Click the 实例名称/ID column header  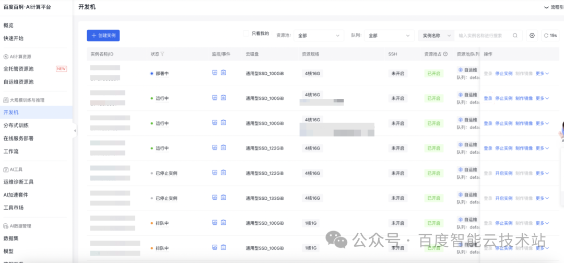(102, 54)
